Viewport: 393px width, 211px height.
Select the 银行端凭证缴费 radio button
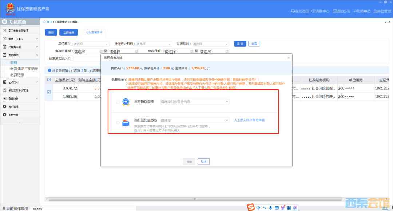[118, 123]
